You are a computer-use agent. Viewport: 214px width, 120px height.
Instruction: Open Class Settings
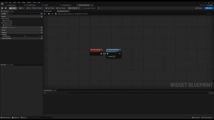coord(50,8)
